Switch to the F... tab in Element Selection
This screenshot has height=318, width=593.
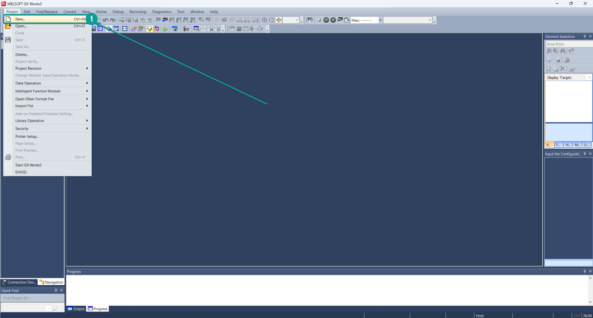click(559, 145)
